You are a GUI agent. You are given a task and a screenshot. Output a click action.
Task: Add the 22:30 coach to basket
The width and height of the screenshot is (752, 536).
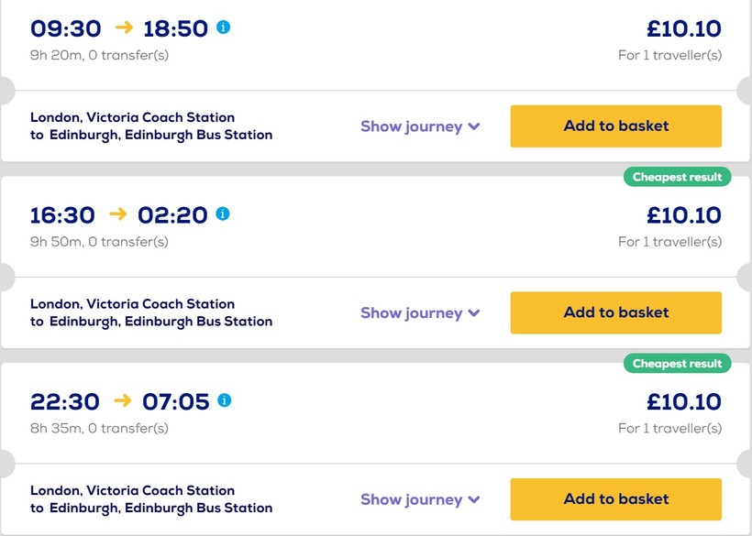tap(615, 498)
